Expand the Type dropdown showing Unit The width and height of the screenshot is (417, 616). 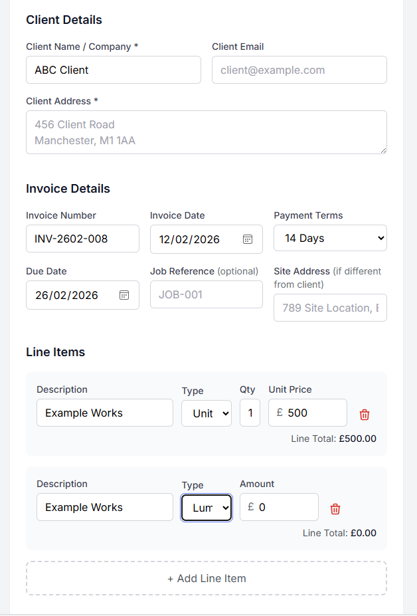[207, 413]
